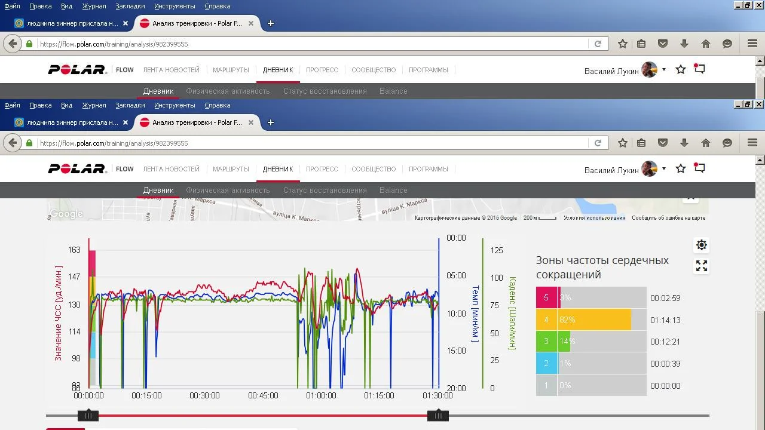The width and height of the screenshot is (765, 430).
Task: Open the hamburger menu in the lower browser toolbar
Action: tap(752, 143)
